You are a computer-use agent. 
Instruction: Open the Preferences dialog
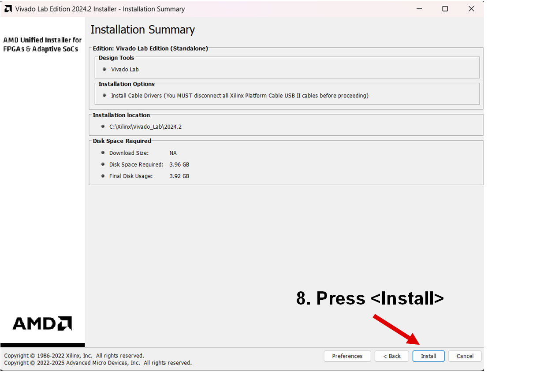[x=347, y=356]
